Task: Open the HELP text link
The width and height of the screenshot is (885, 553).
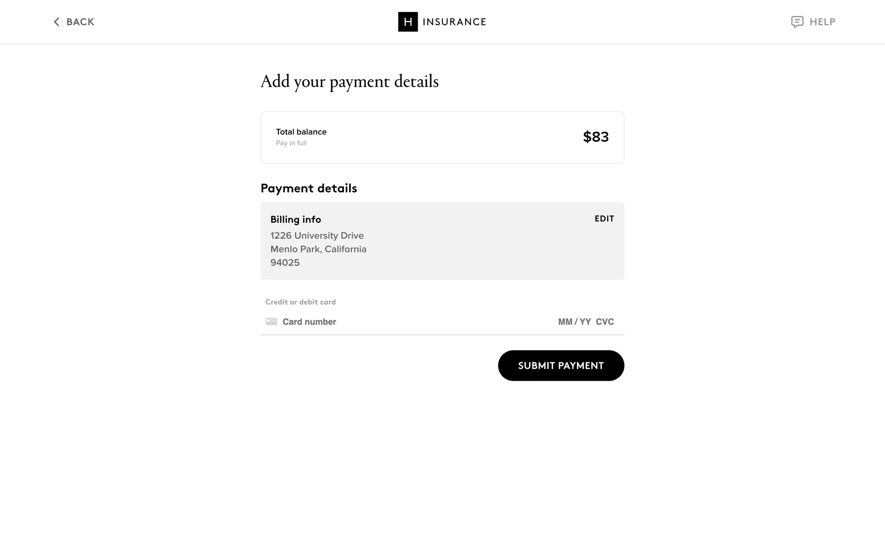Action: click(822, 22)
